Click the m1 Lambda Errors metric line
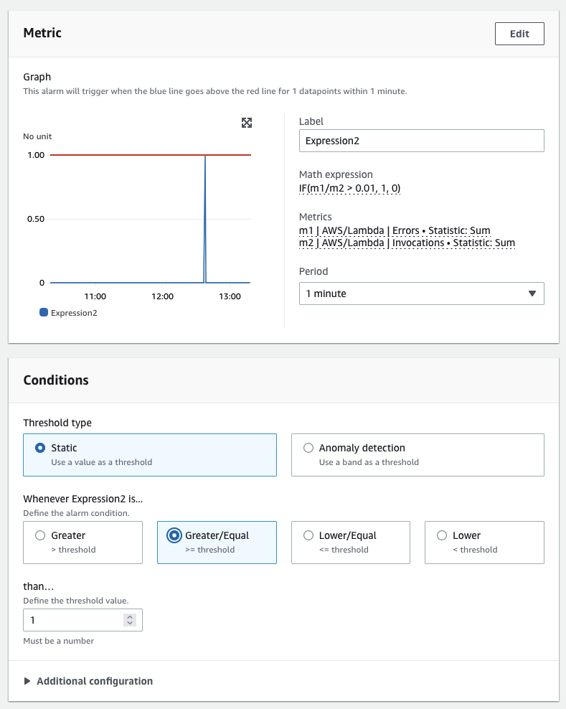Screen dimensions: 566x709 click(395, 230)
